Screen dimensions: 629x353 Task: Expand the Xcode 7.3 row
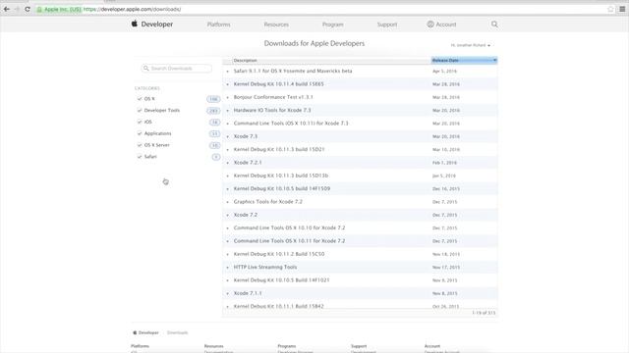227,136
